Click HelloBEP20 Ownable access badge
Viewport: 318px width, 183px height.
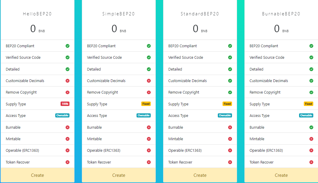tap(62, 115)
